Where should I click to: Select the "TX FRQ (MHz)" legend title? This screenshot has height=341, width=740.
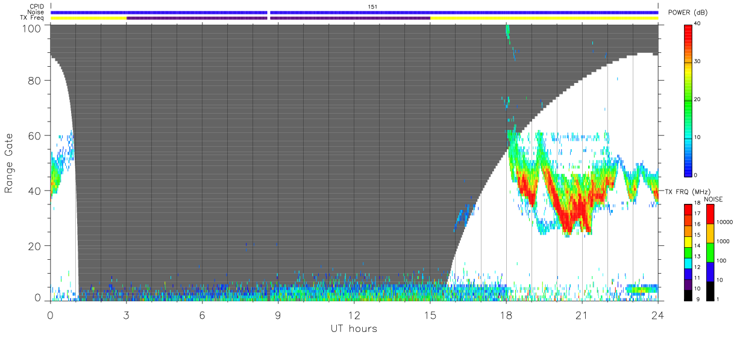pos(688,191)
